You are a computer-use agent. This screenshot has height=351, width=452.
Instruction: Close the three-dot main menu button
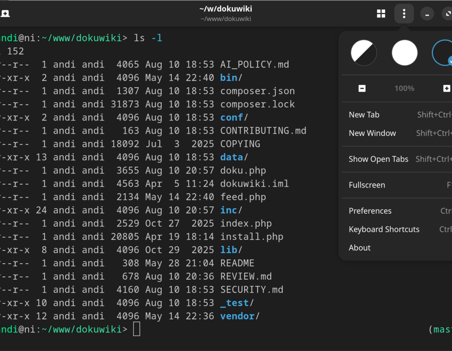(x=404, y=14)
